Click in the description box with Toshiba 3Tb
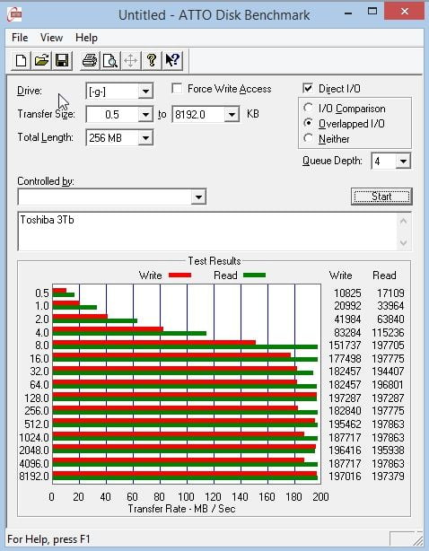 [207, 232]
